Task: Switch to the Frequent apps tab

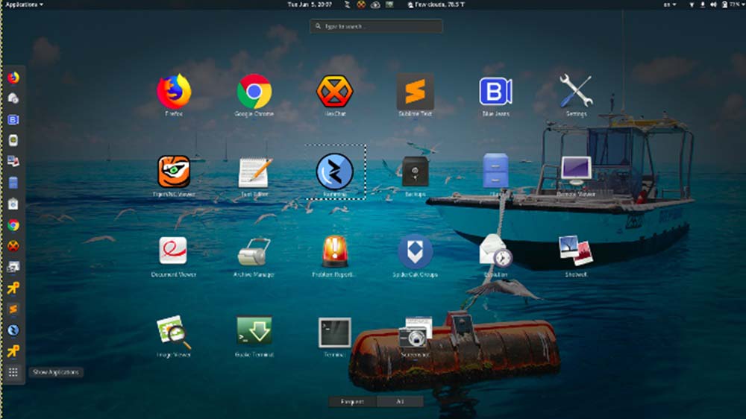Action: (x=353, y=401)
